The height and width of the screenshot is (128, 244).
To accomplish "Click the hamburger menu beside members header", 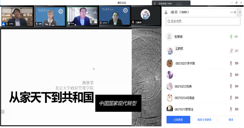I will point(240,12).
